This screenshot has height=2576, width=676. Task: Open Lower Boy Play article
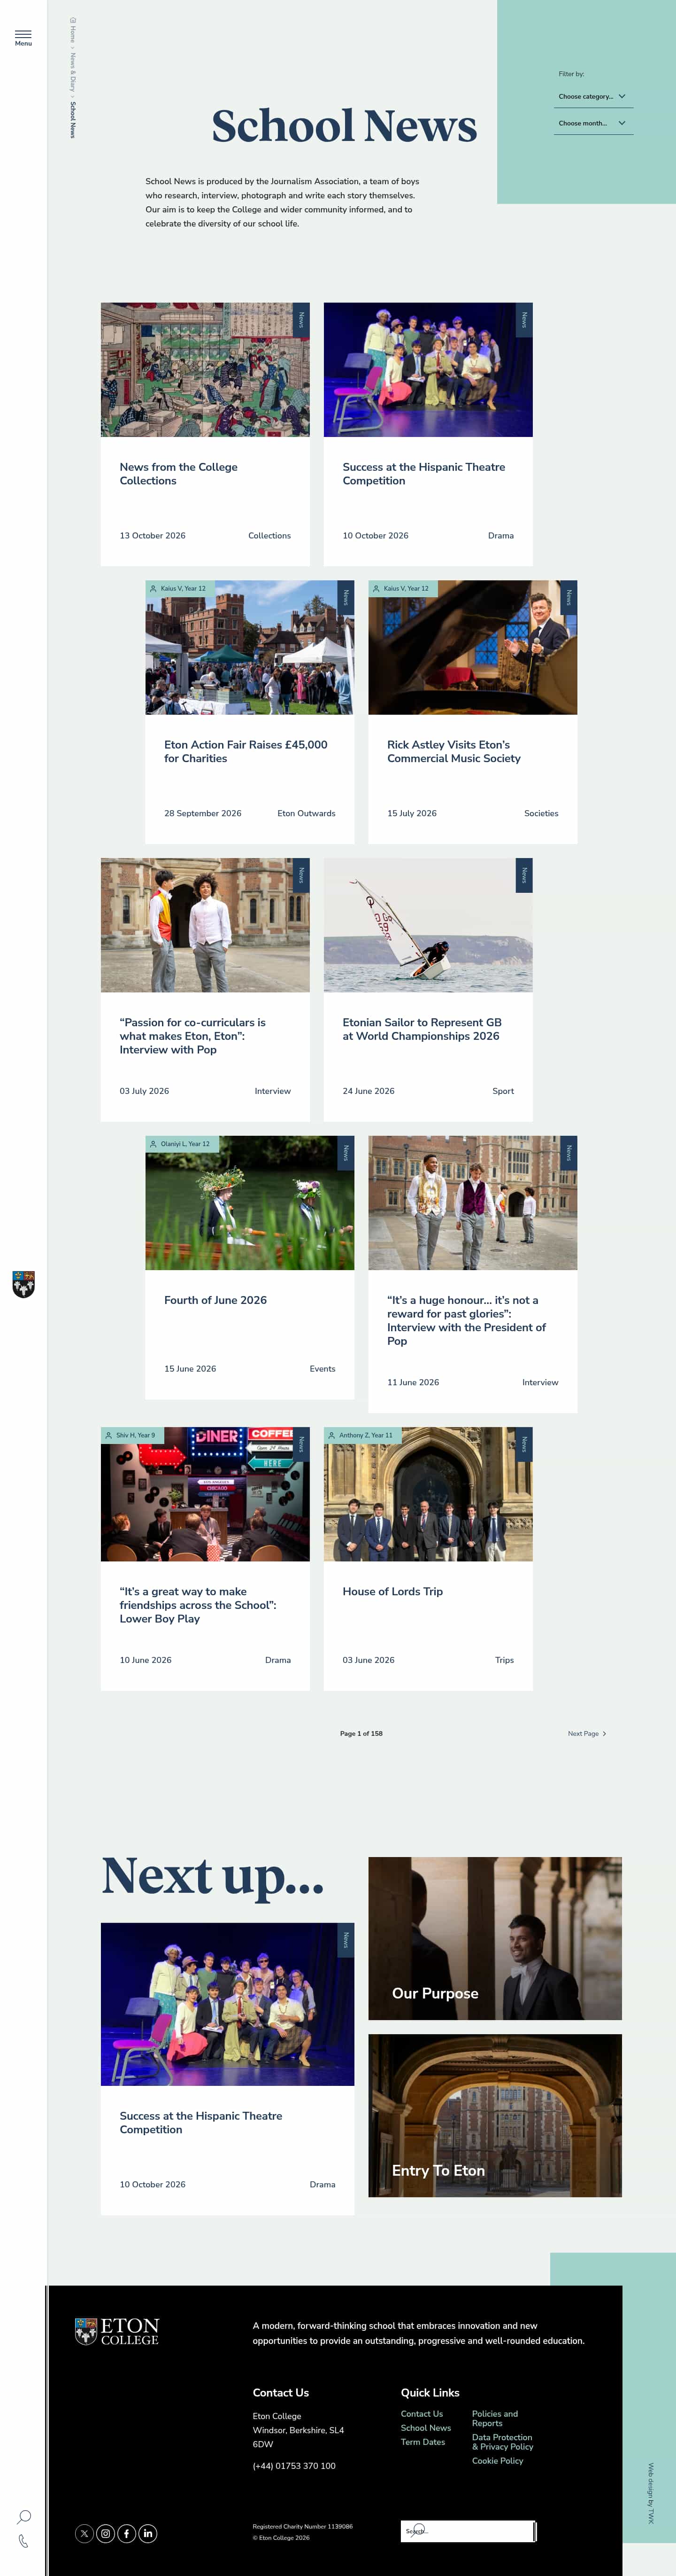click(x=198, y=1605)
